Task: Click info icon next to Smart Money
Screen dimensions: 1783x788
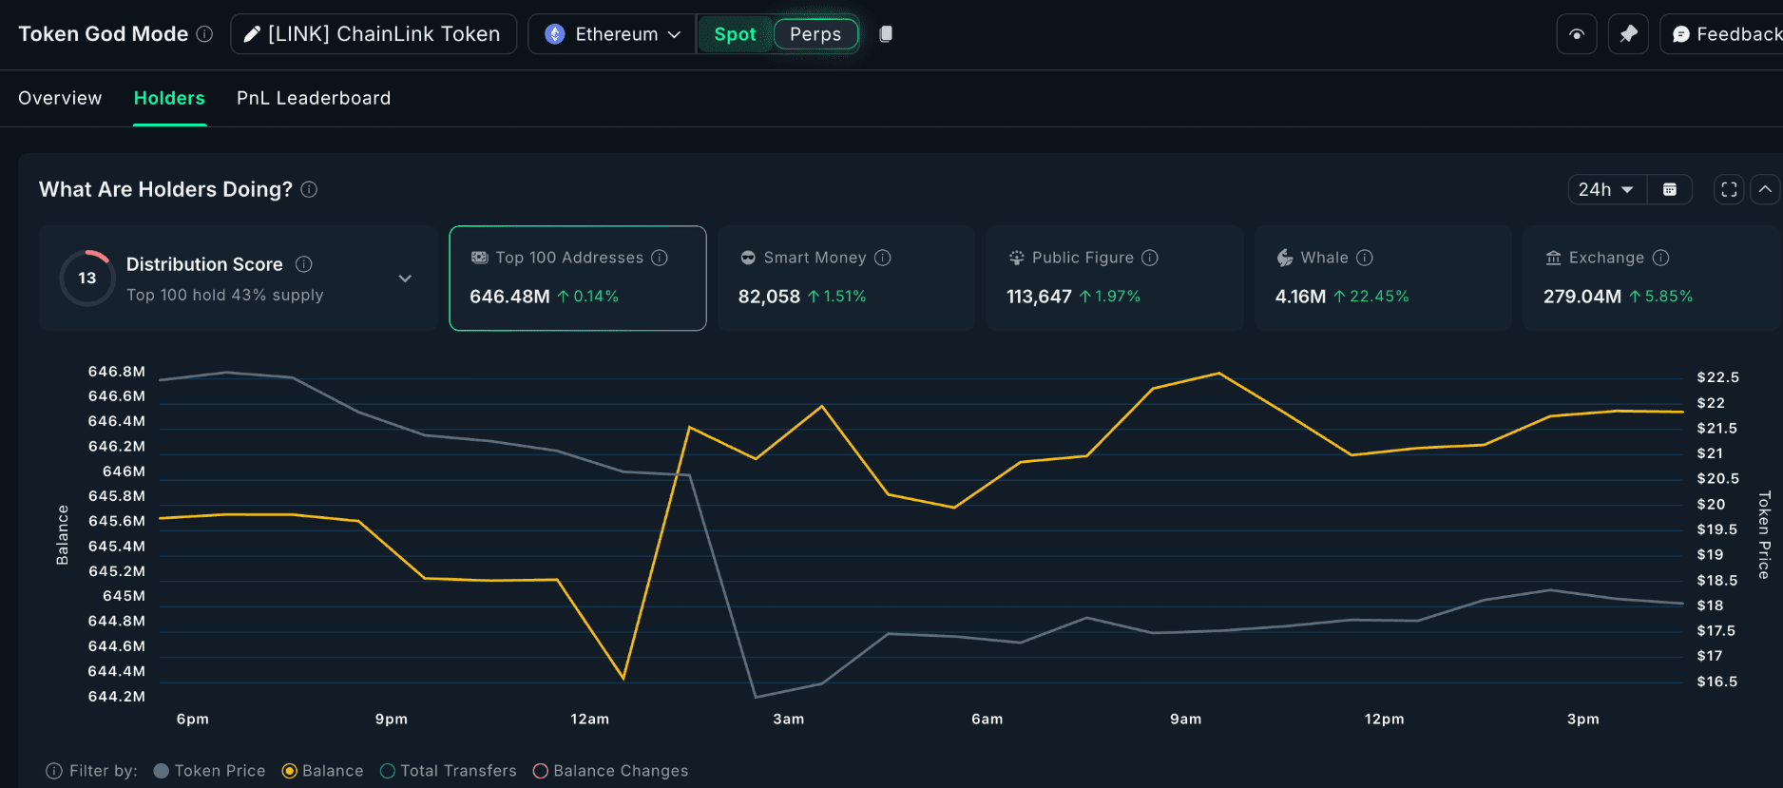Action: (x=882, y=258)
